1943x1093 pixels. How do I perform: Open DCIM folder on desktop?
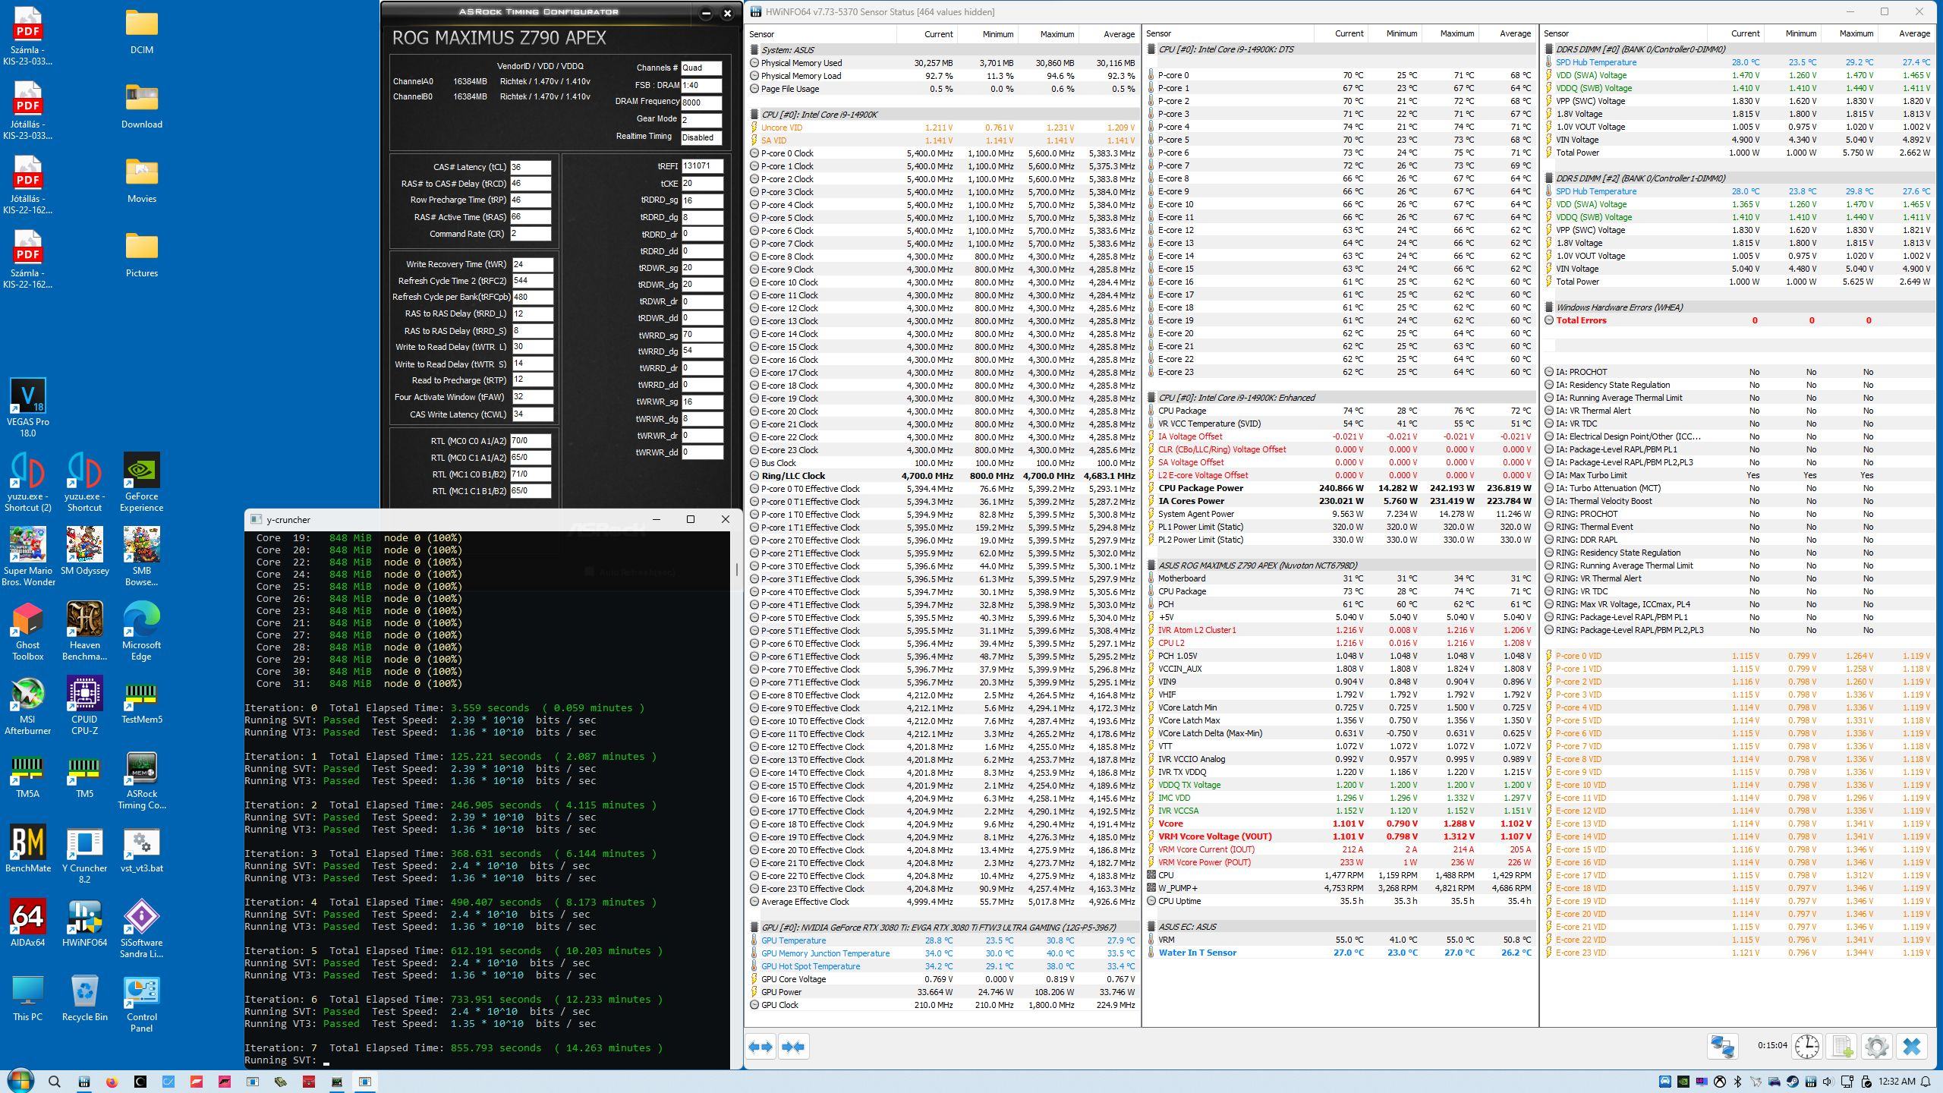(141, 30)
